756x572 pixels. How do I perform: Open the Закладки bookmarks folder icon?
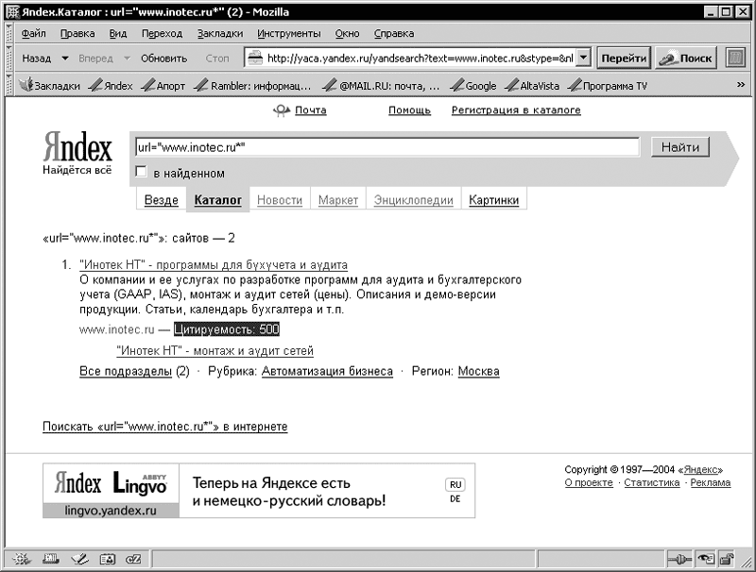[26, 85]
